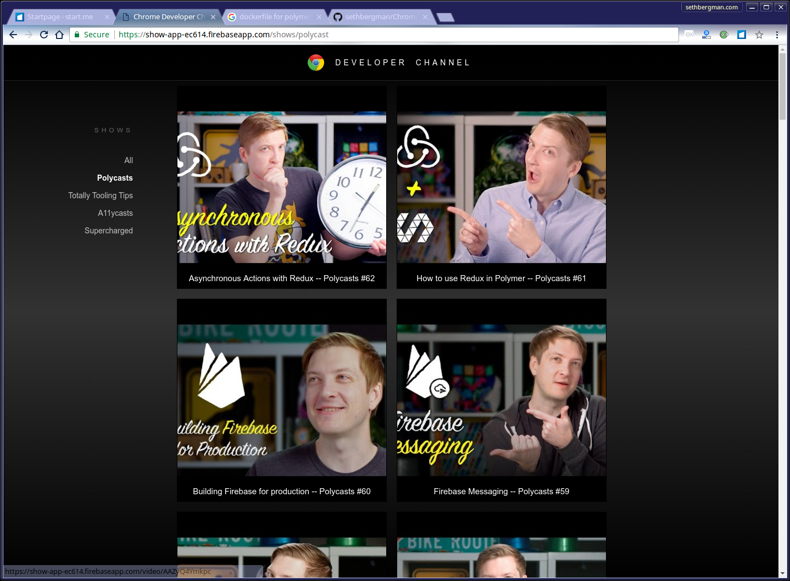Open Totally Tooling Tips show
The height and width of the screenshot is (581, 790).
[101, 195]
